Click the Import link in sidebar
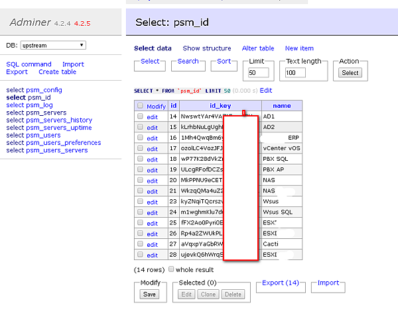This screenshot has width=398, height=315. pos(73,64)
